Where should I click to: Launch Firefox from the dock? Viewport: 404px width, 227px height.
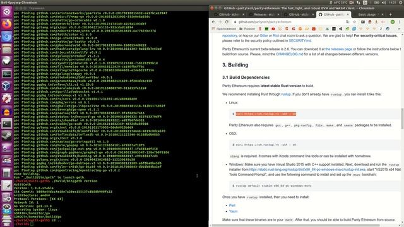pos(7,24)
